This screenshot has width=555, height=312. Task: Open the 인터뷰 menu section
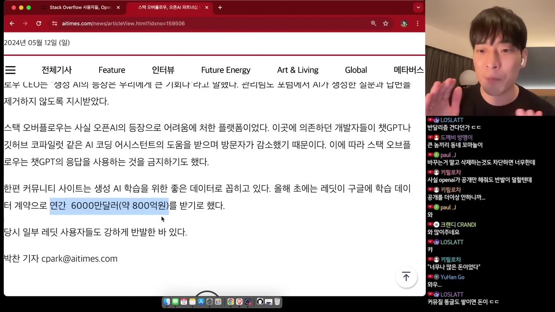point(163,70)
